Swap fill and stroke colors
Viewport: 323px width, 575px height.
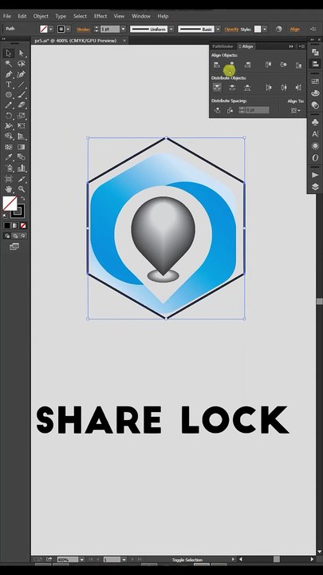click(22, 198)
